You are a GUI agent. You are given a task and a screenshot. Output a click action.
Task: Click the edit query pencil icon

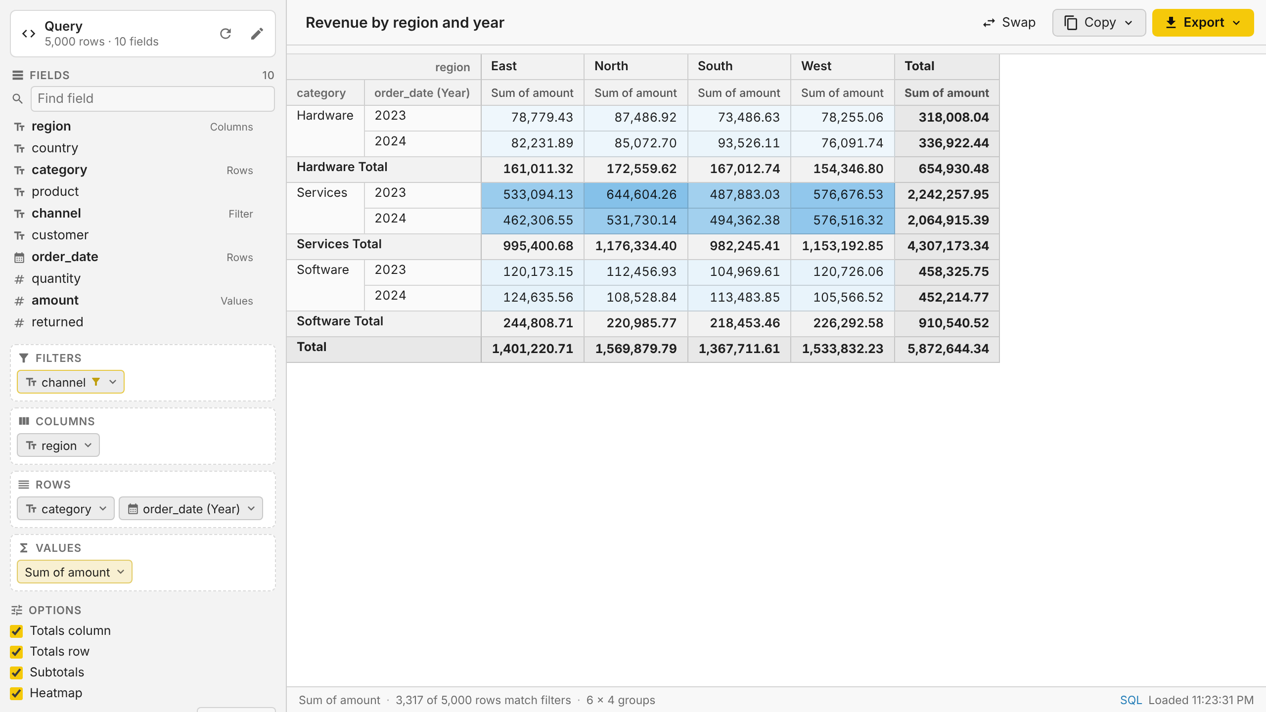[x=257, y=34]
